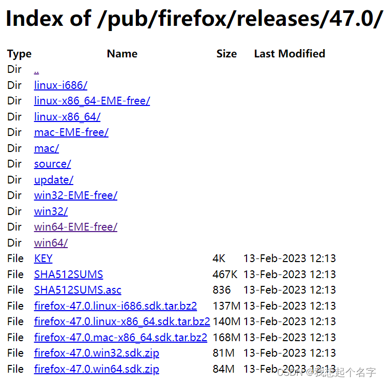Download the SHA512SUMS file
The image size is (384, 382).
(x=69, y=275)
